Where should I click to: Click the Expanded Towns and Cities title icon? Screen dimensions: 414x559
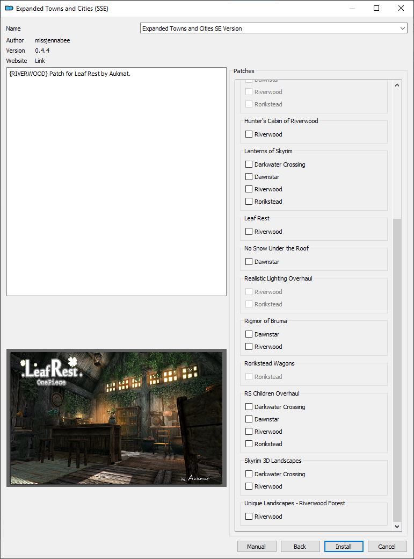[9, 8]
